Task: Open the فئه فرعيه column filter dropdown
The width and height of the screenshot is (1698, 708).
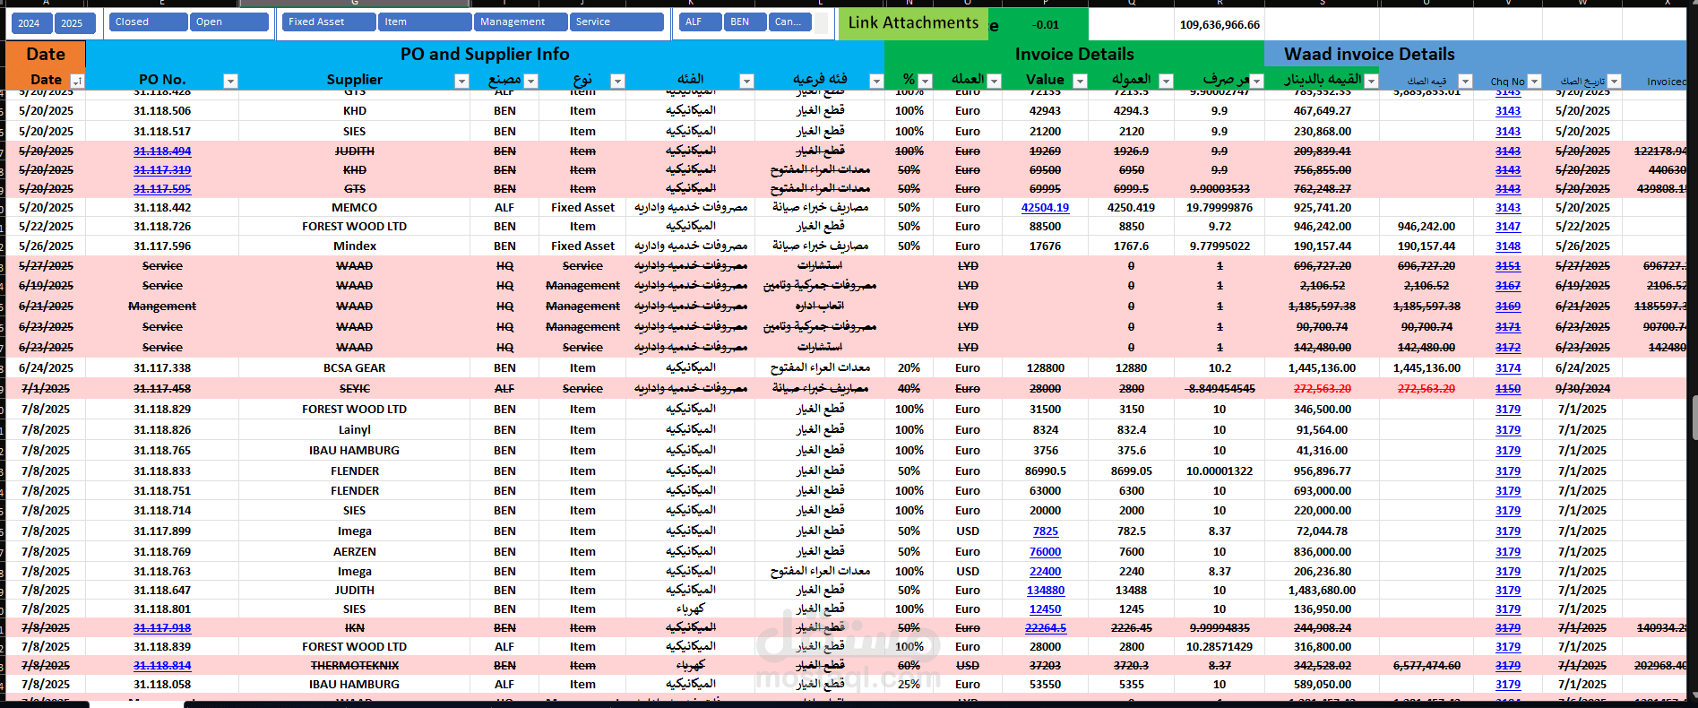Action: point(876,81)
